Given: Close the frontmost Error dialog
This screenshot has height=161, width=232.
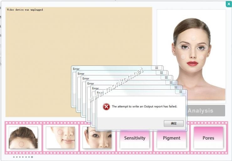Looking at the screenshot, I should point(181,92).
